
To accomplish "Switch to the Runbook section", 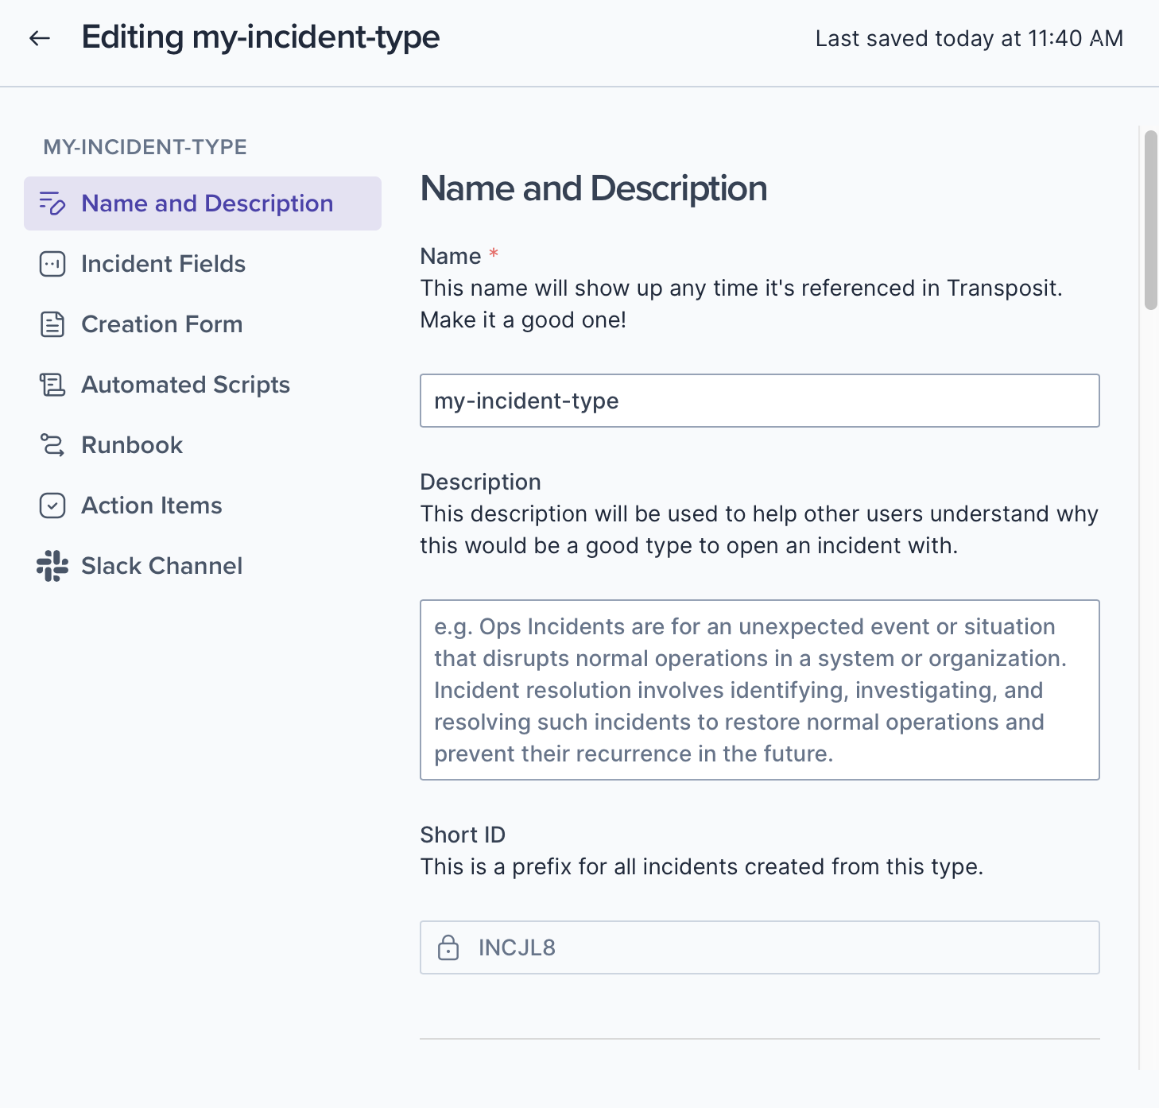I will [132, 445].
